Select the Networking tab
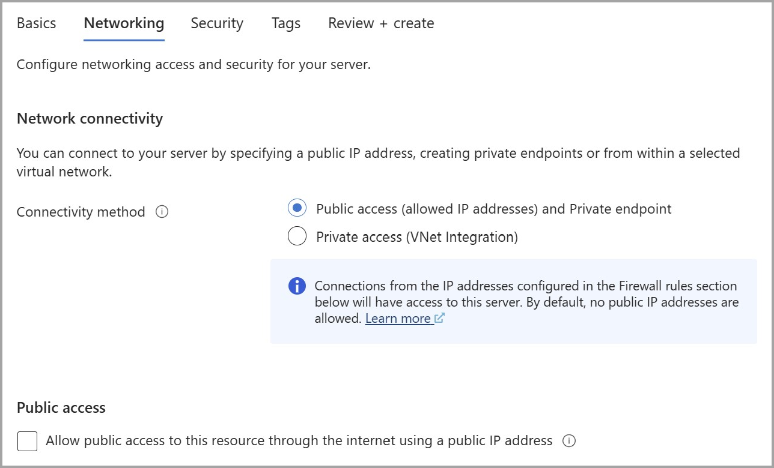This screenshot has height=468, width=774. [124, 23]
